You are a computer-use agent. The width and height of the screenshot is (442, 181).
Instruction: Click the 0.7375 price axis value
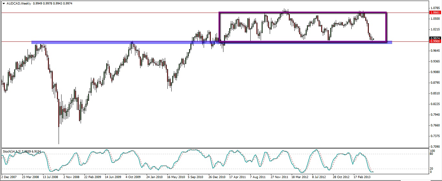[435, 136]
